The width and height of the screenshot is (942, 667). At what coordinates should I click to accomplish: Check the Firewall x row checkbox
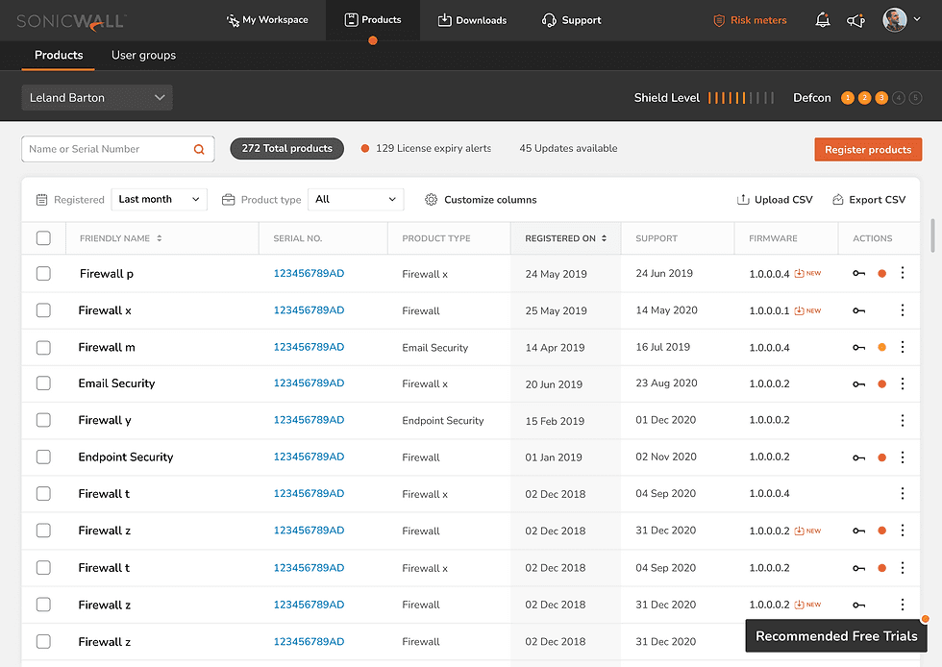43,310
